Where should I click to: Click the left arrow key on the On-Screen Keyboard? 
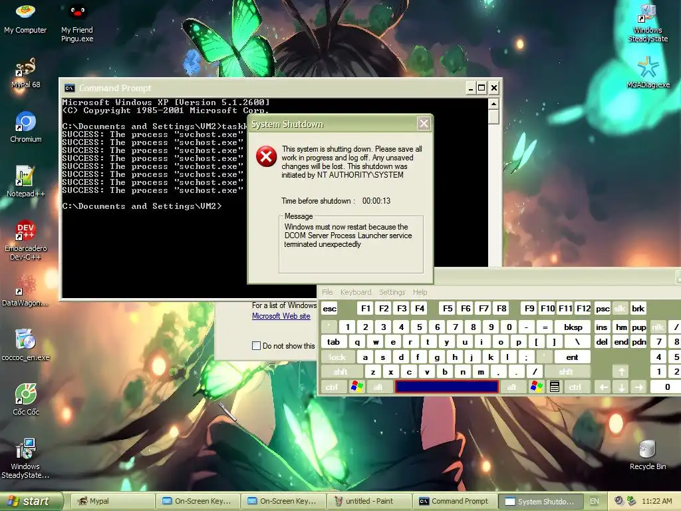point(604,387)
